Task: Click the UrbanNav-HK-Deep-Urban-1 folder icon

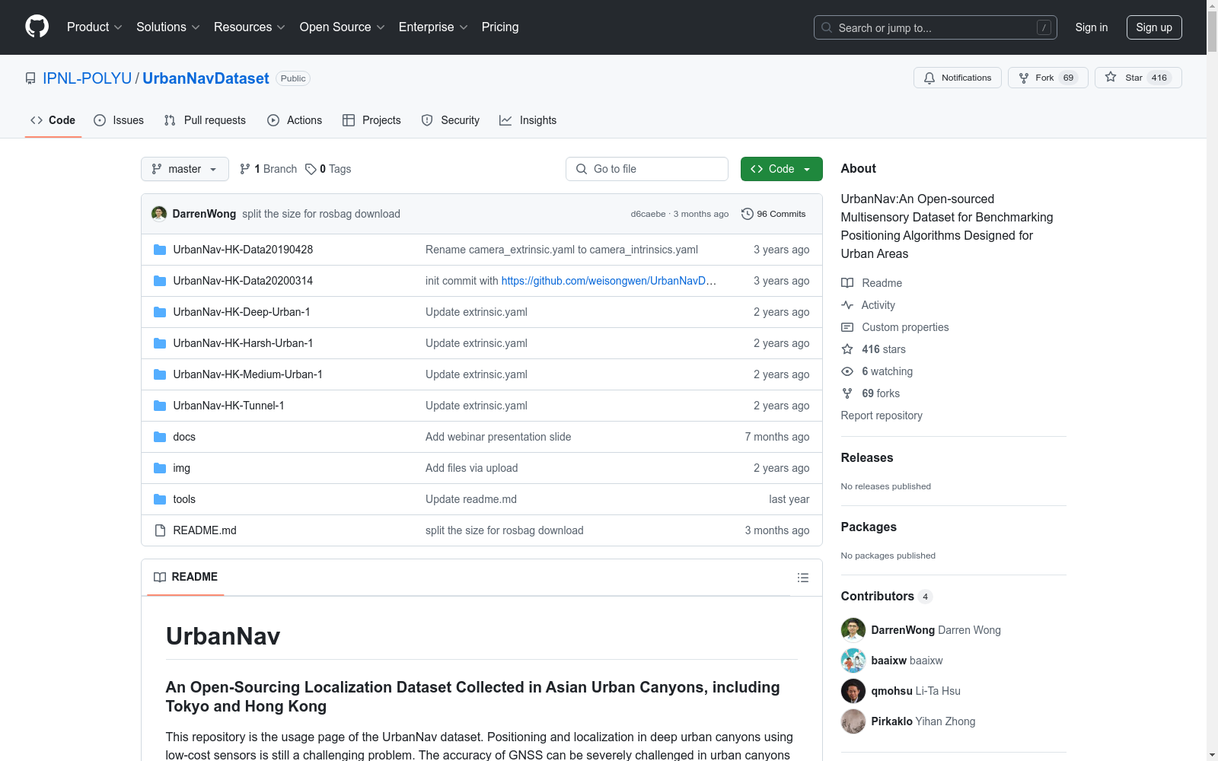Action: [x=160, y=312]
